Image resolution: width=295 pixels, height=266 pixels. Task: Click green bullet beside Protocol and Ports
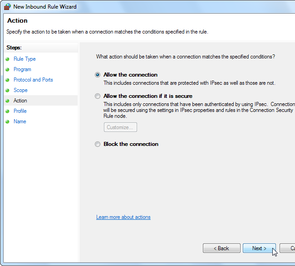pos(8,80)
